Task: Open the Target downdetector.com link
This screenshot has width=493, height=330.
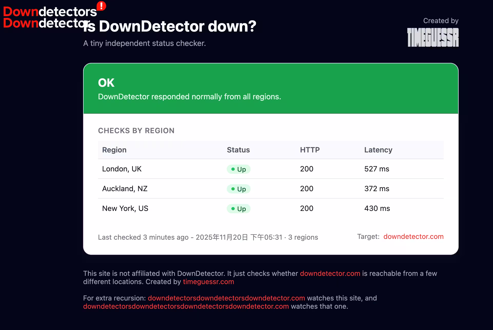Action: 413,237
